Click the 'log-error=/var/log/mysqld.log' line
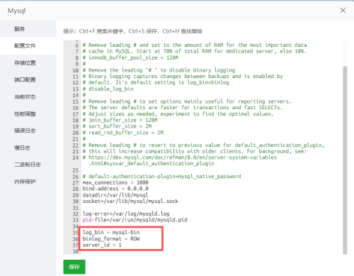 click(x=126, y=214)
